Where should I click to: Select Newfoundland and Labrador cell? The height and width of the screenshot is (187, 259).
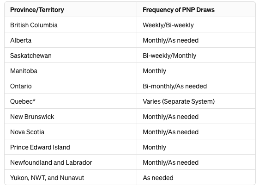[x=51, y=162]
